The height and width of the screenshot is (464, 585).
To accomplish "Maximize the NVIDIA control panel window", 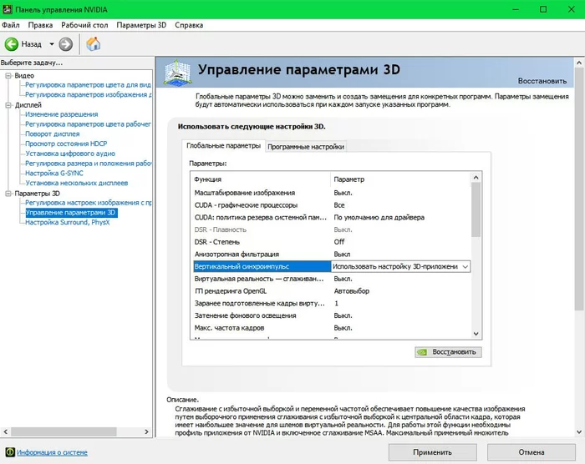I will 543,9.
